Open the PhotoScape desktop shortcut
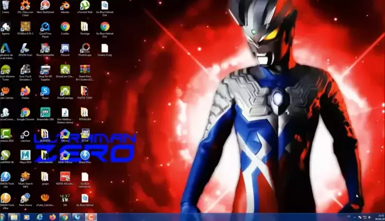Viewport: 385px width, 221px height. [85, 48]
